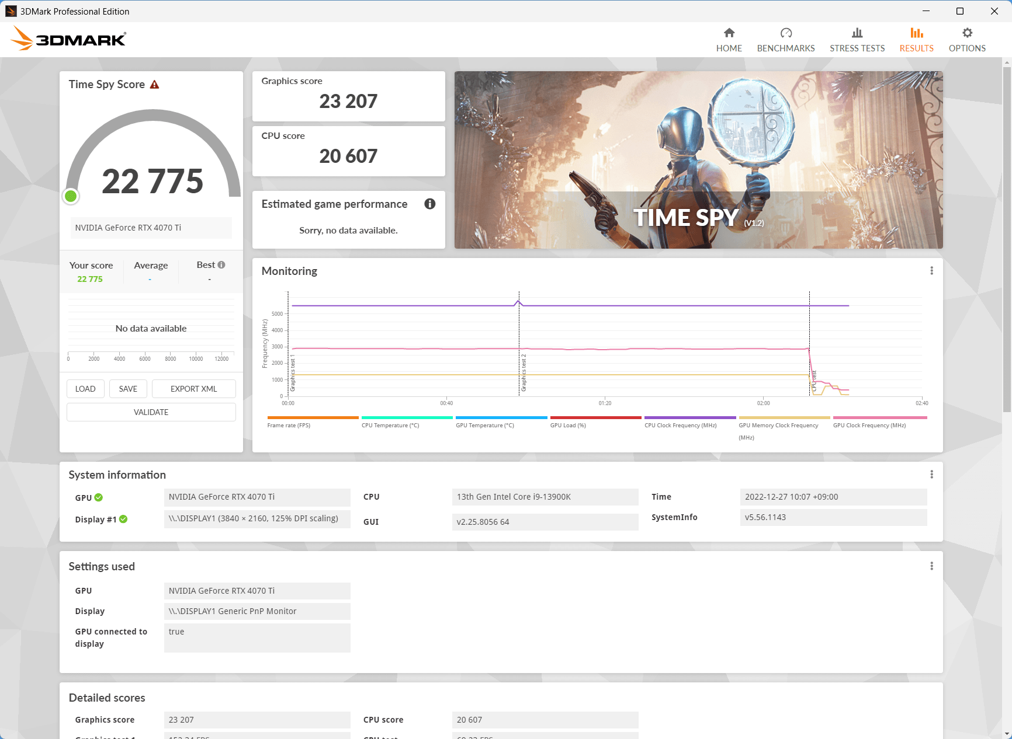Open the HOME tab
This screenshot has width=1012, height=739.
[729, 40]
